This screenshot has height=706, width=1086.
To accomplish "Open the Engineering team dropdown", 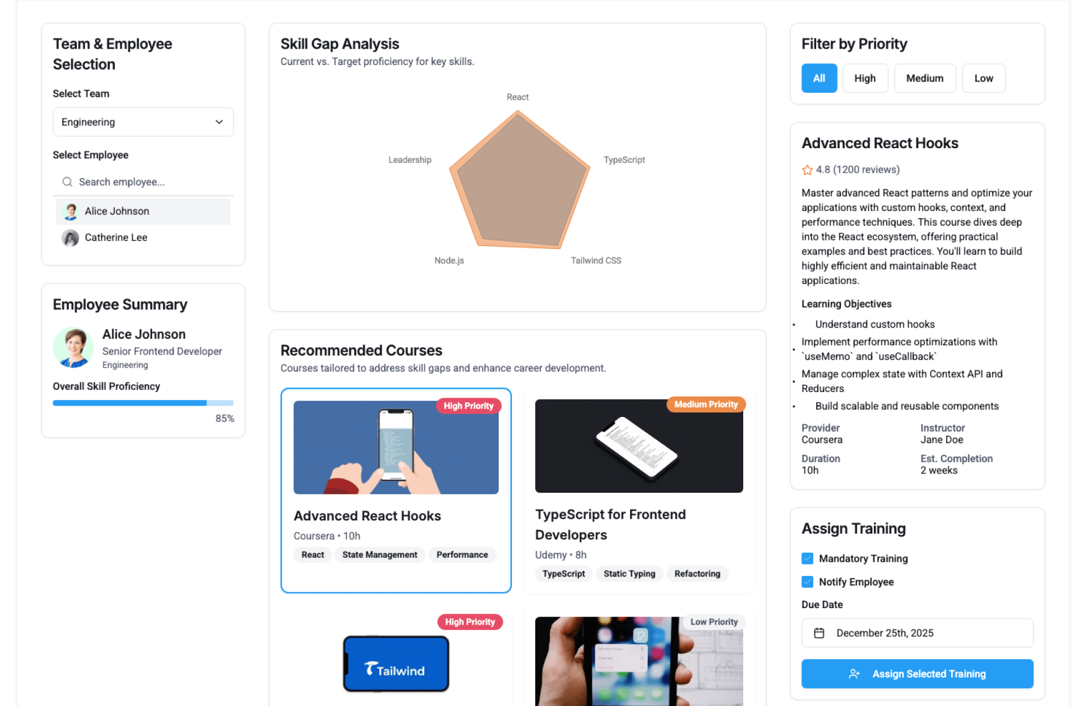I will pyautogui.click(x=143, y=122).
